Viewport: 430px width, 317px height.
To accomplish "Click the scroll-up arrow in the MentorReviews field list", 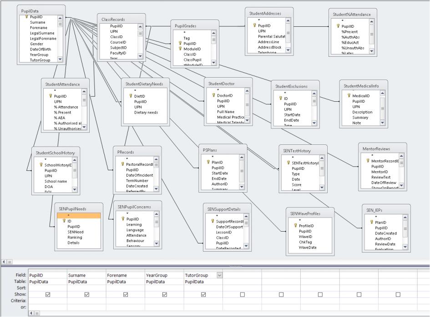I will [401, 156].
